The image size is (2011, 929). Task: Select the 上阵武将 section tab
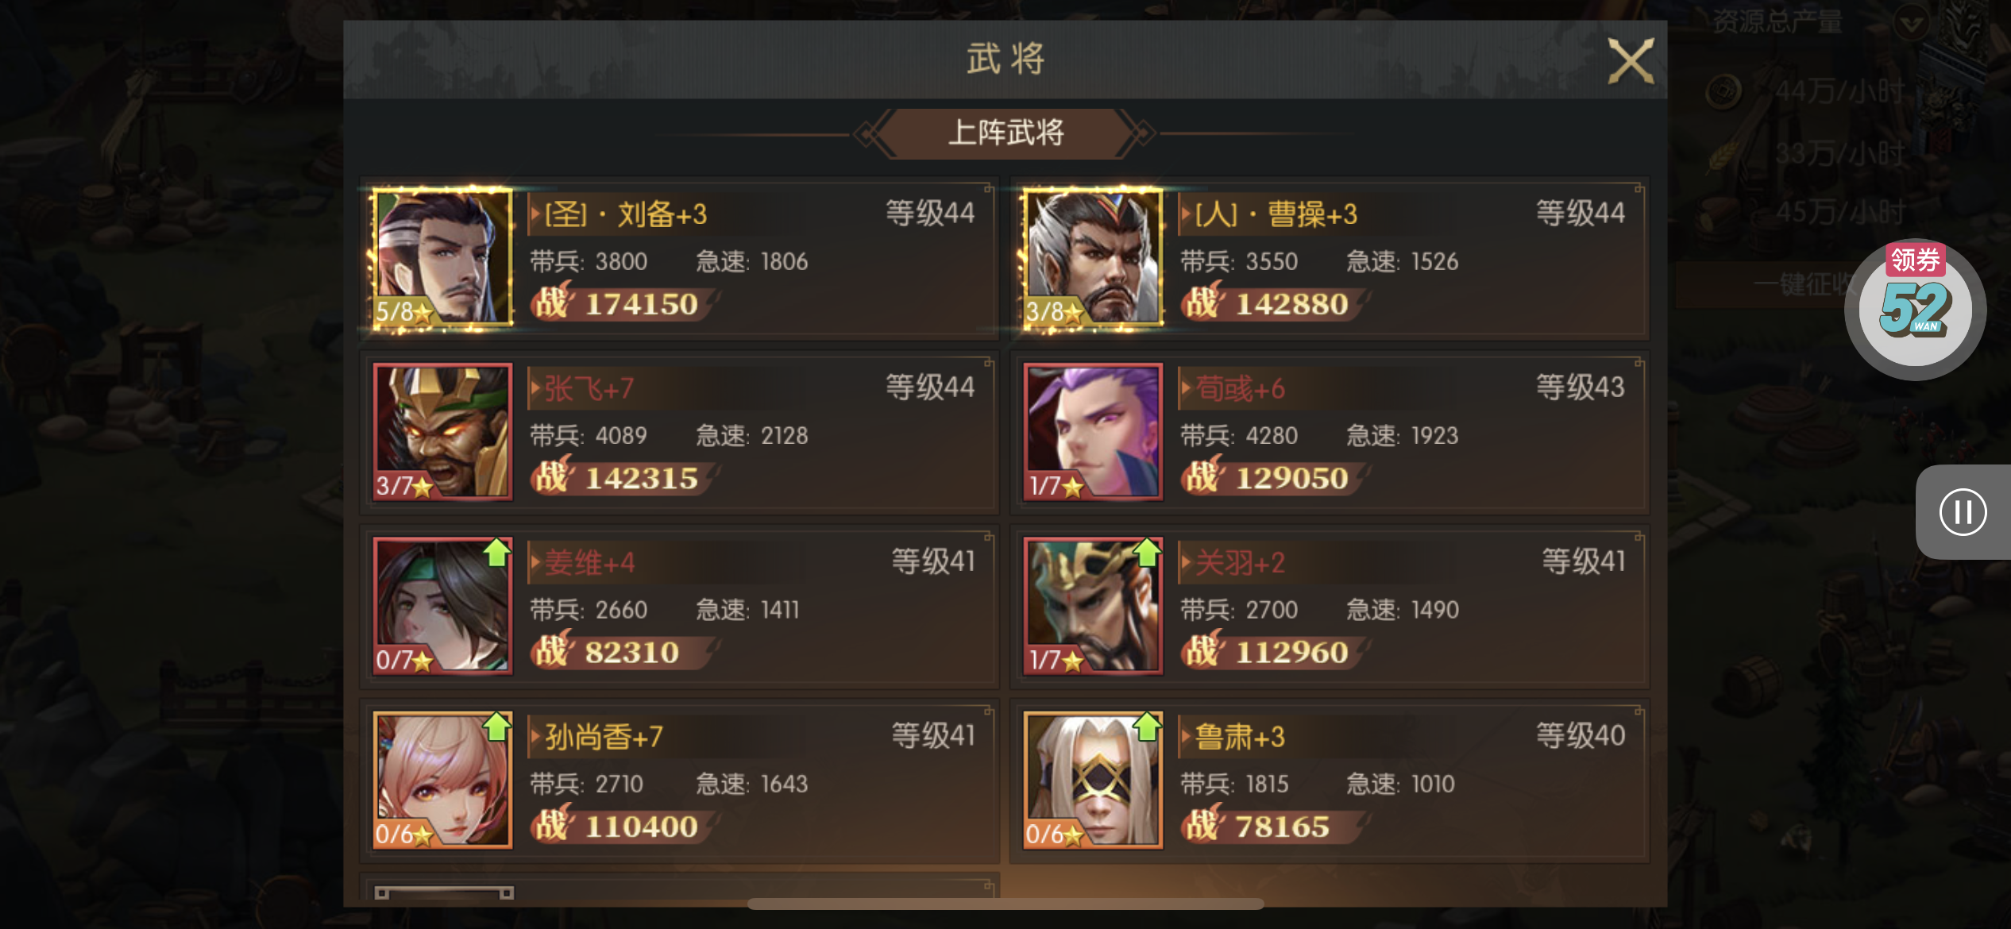1006,133
